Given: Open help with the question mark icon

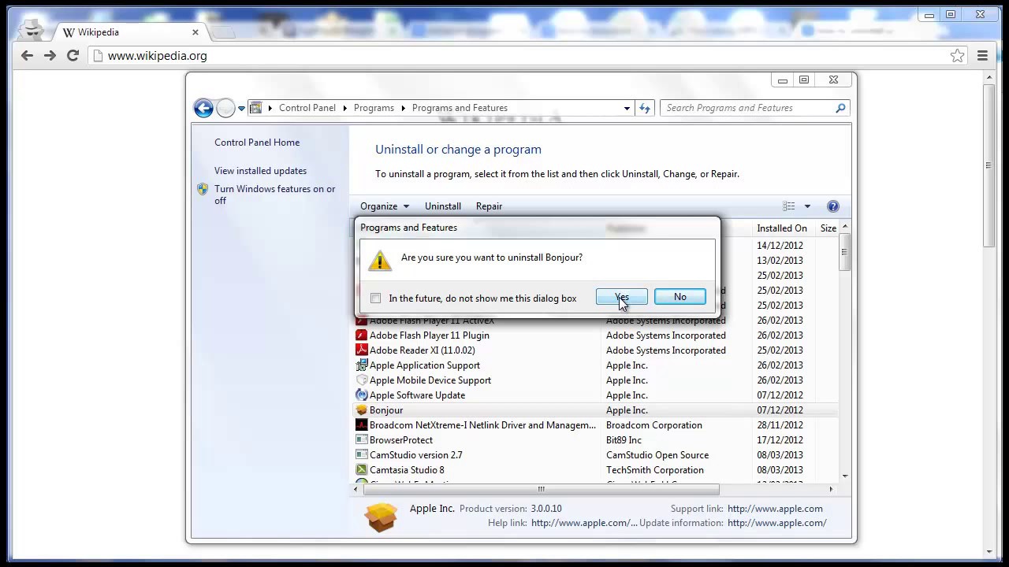Looking at the screenshot, I should [x=833, y=206].
